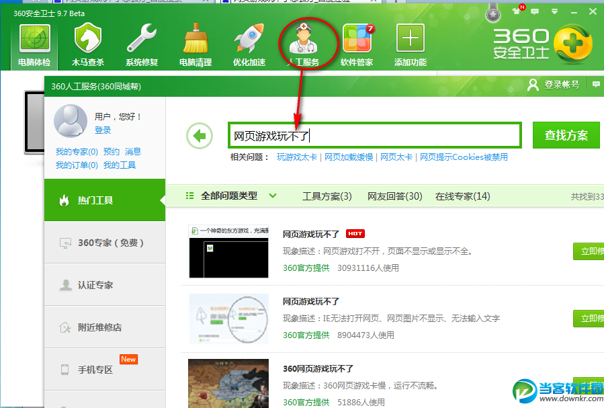Click related question 网页提示Cookies被禁用
The width and height of the screenshot is (604, 408).
pos(464,157)
